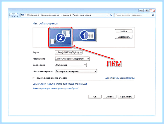
Task: Open the 'Экран' display dropdown
Action: pyautogui.click(x=69, y=52)
